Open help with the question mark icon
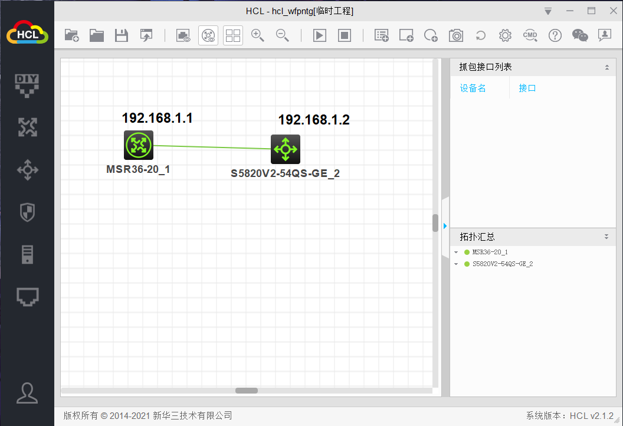623x426 pixels. point(555,35)
